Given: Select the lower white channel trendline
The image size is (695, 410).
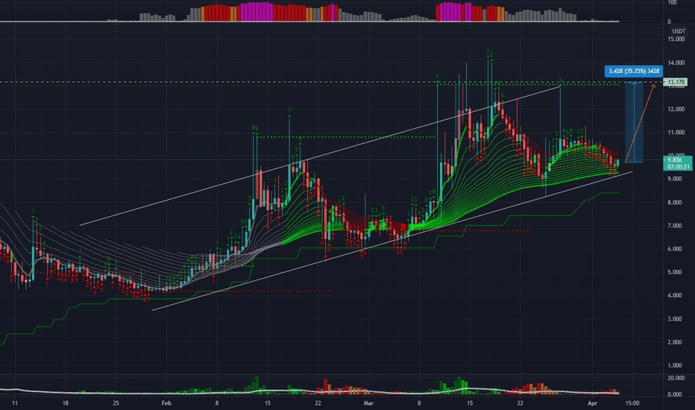Looking at the screenshot, I should coord(391,241).
